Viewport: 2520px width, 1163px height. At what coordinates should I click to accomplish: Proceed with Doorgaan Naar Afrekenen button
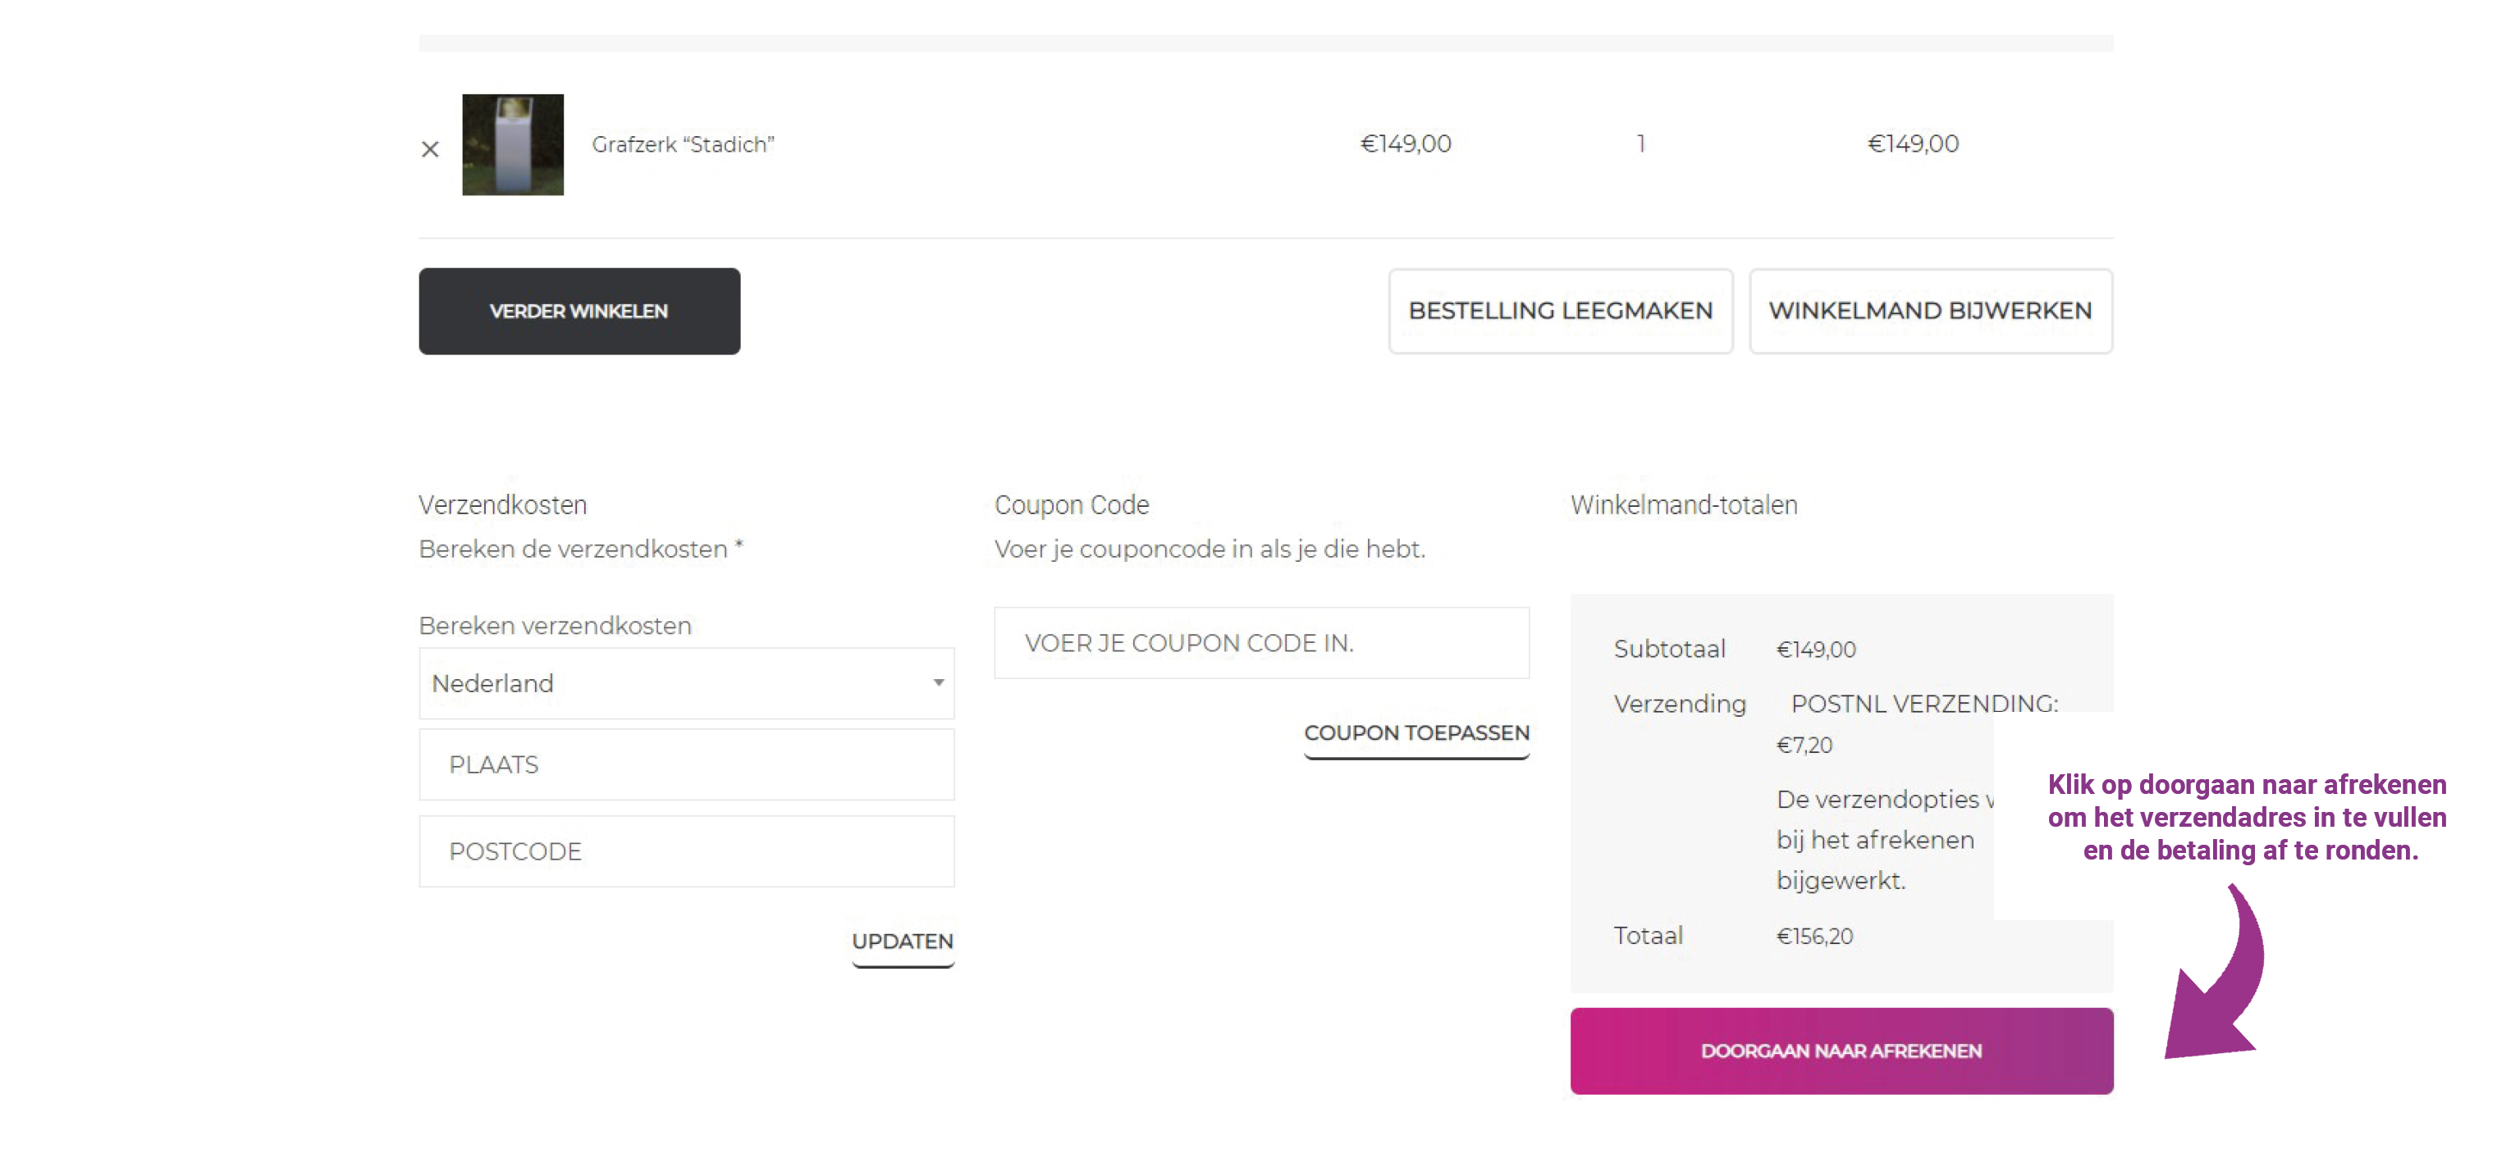[x=1840, y=1051]
